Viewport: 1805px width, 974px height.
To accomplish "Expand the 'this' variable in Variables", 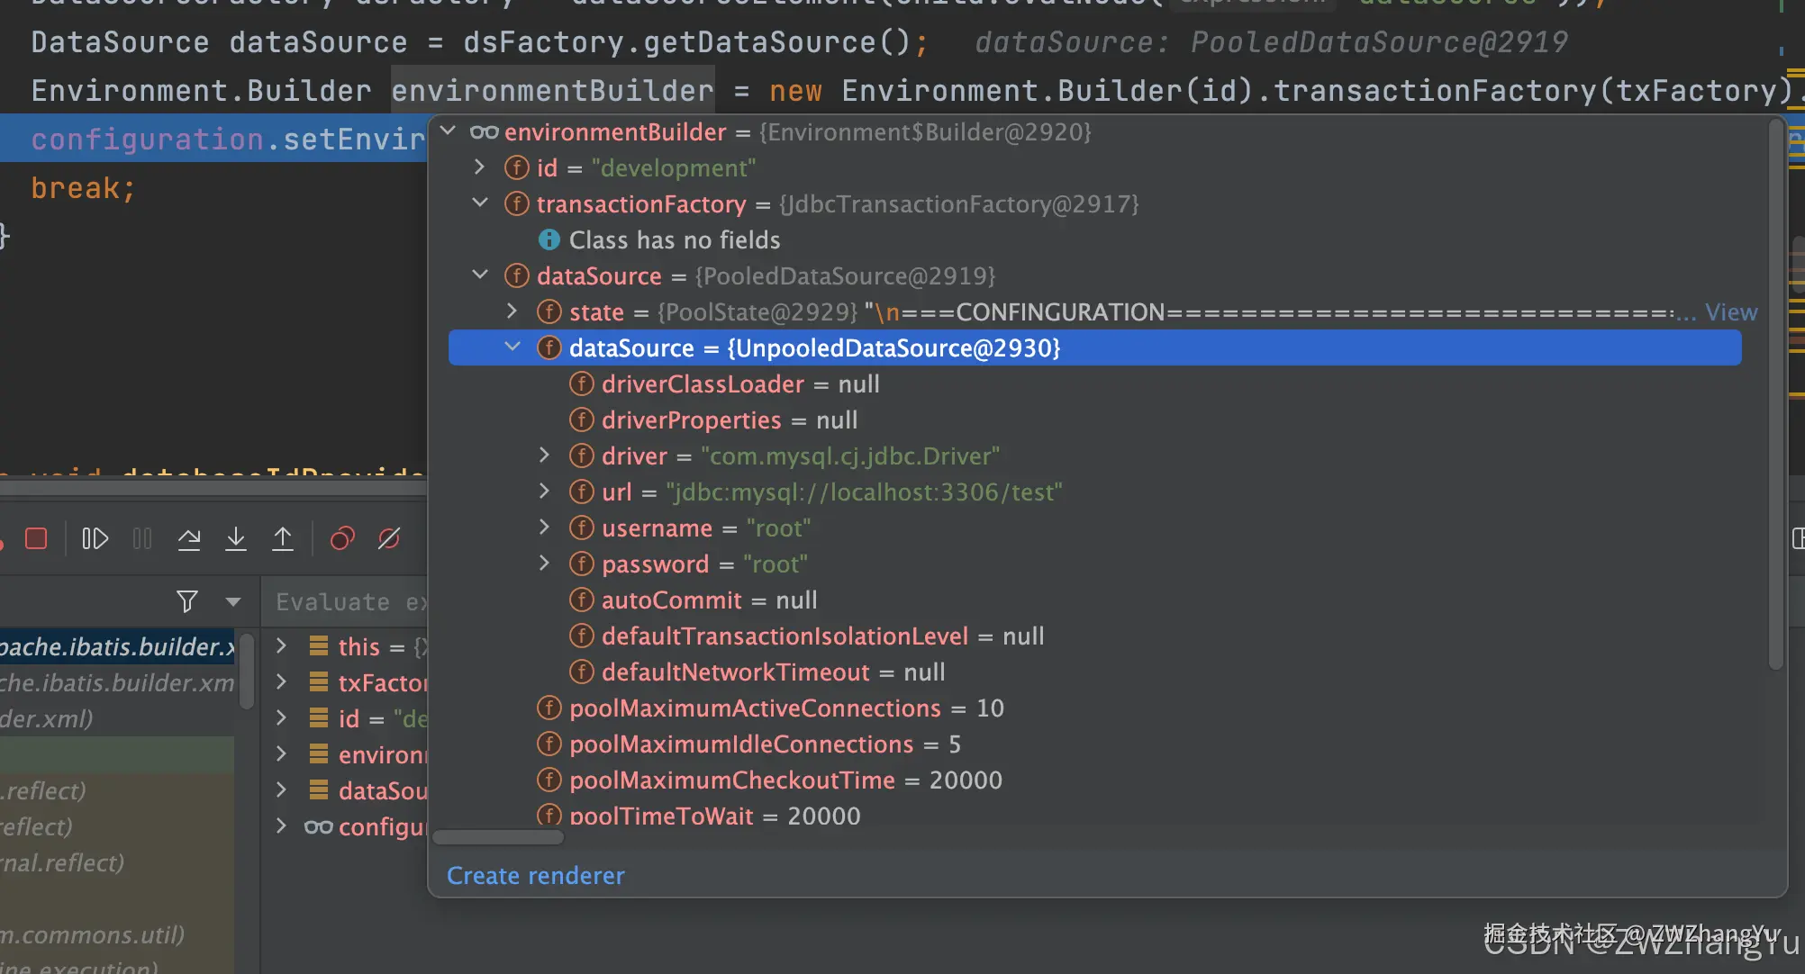I will click(x=281, y=646).
